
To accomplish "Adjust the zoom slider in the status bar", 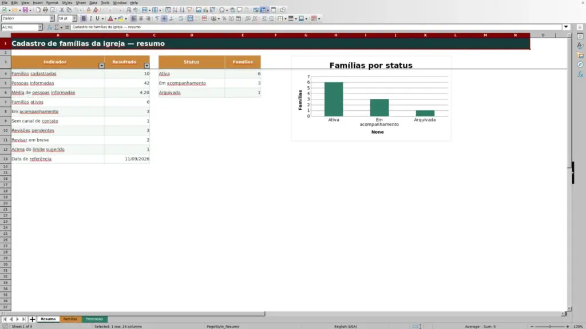I will pos(550,326).
